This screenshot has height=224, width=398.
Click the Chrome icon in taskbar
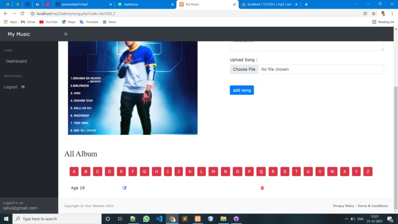pos(172,219)
